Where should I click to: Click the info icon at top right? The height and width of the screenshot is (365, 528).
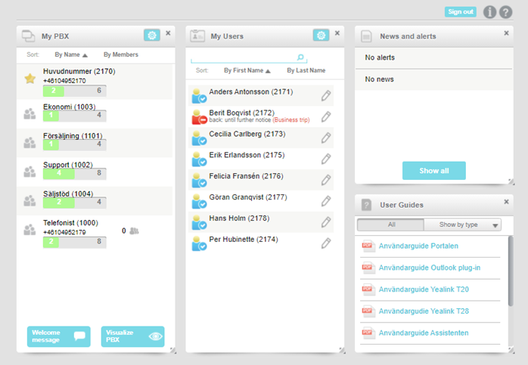[489, 12]
